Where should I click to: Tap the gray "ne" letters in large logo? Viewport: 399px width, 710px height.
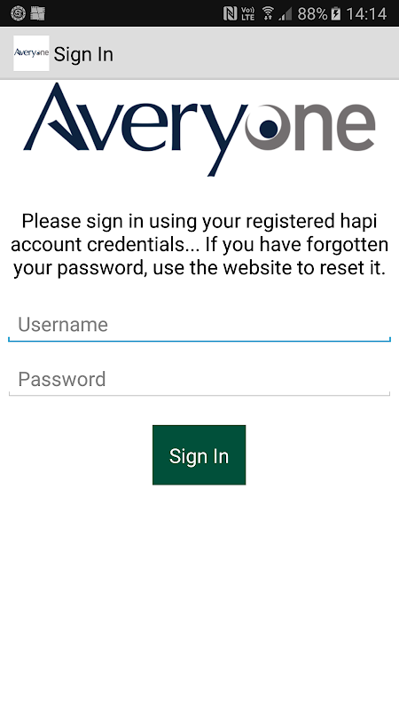(x=335, y=128)
